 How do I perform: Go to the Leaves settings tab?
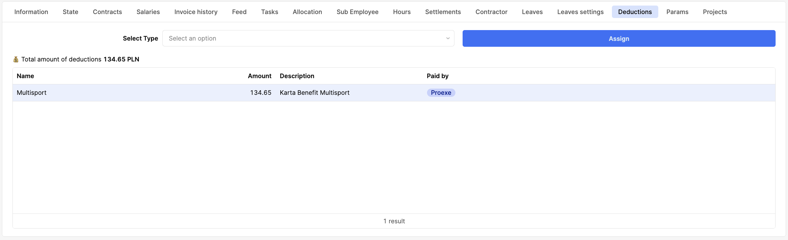(580, 12)
